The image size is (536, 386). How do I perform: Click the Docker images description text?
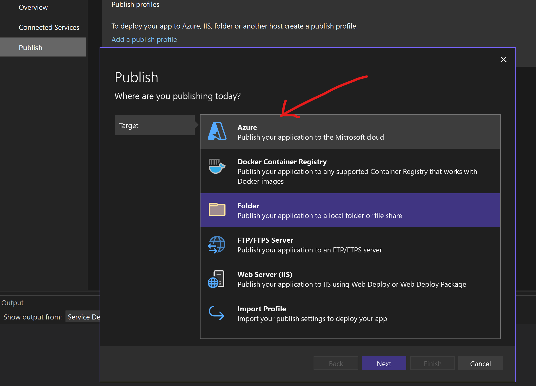pyautogui.click(x=357, y=176)
